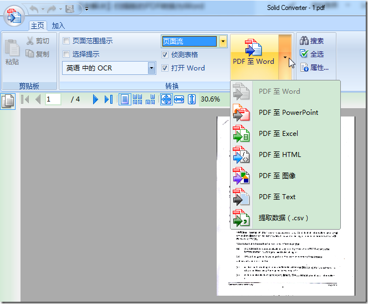Screen dimensions: 368x304
Task: Uncheck the 侦测表格 checkbox
Action: [x=165, y=55]
